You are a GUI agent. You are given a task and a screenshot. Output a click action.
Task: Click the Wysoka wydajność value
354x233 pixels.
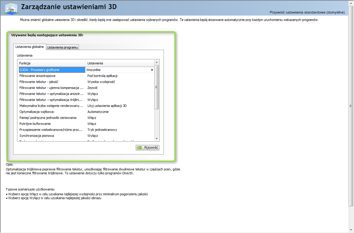click(x=101, y=82)
